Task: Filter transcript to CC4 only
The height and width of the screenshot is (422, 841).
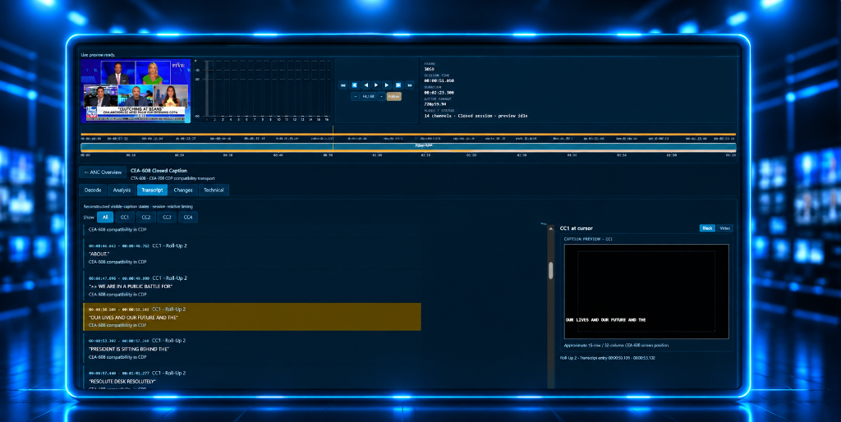Action: [188, 218]
